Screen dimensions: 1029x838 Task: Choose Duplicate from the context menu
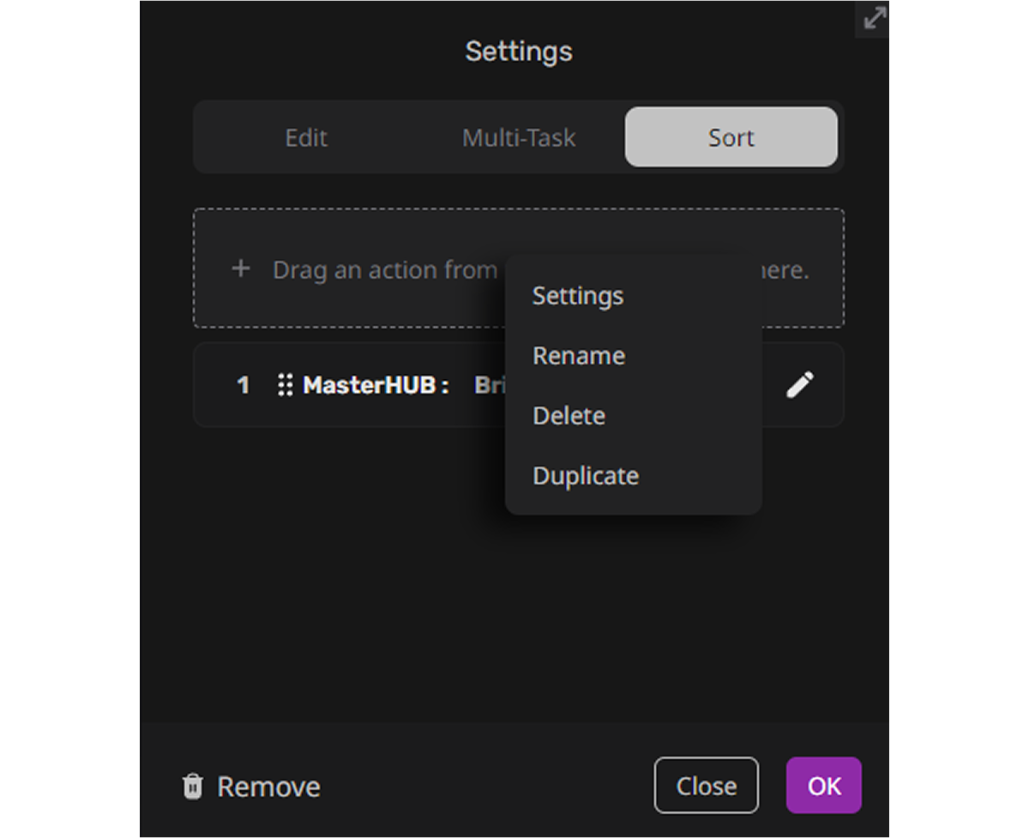point(586,476)
